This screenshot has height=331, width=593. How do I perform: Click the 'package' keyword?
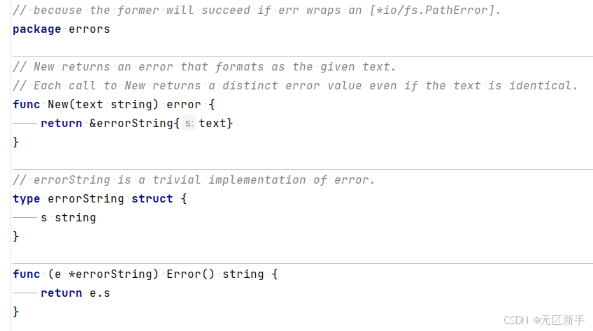tap(36, 29)
